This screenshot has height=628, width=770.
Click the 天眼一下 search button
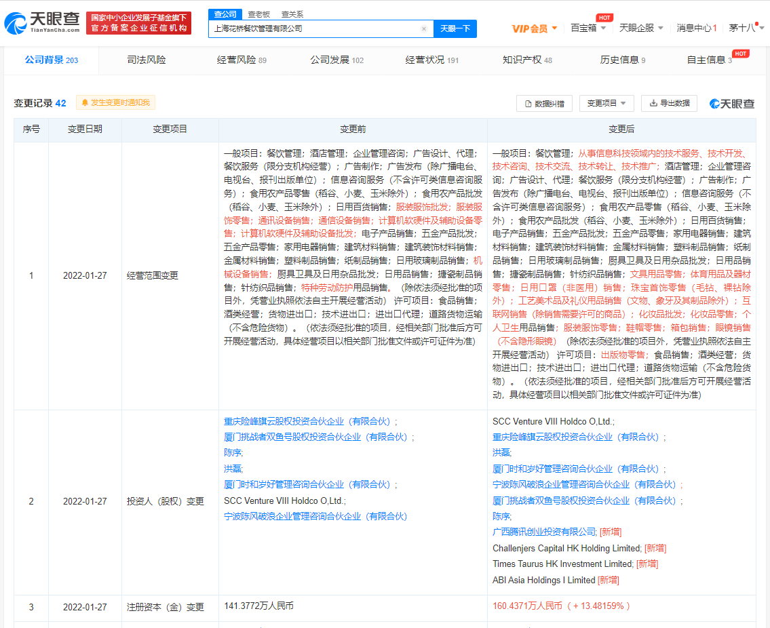[455, 29]
